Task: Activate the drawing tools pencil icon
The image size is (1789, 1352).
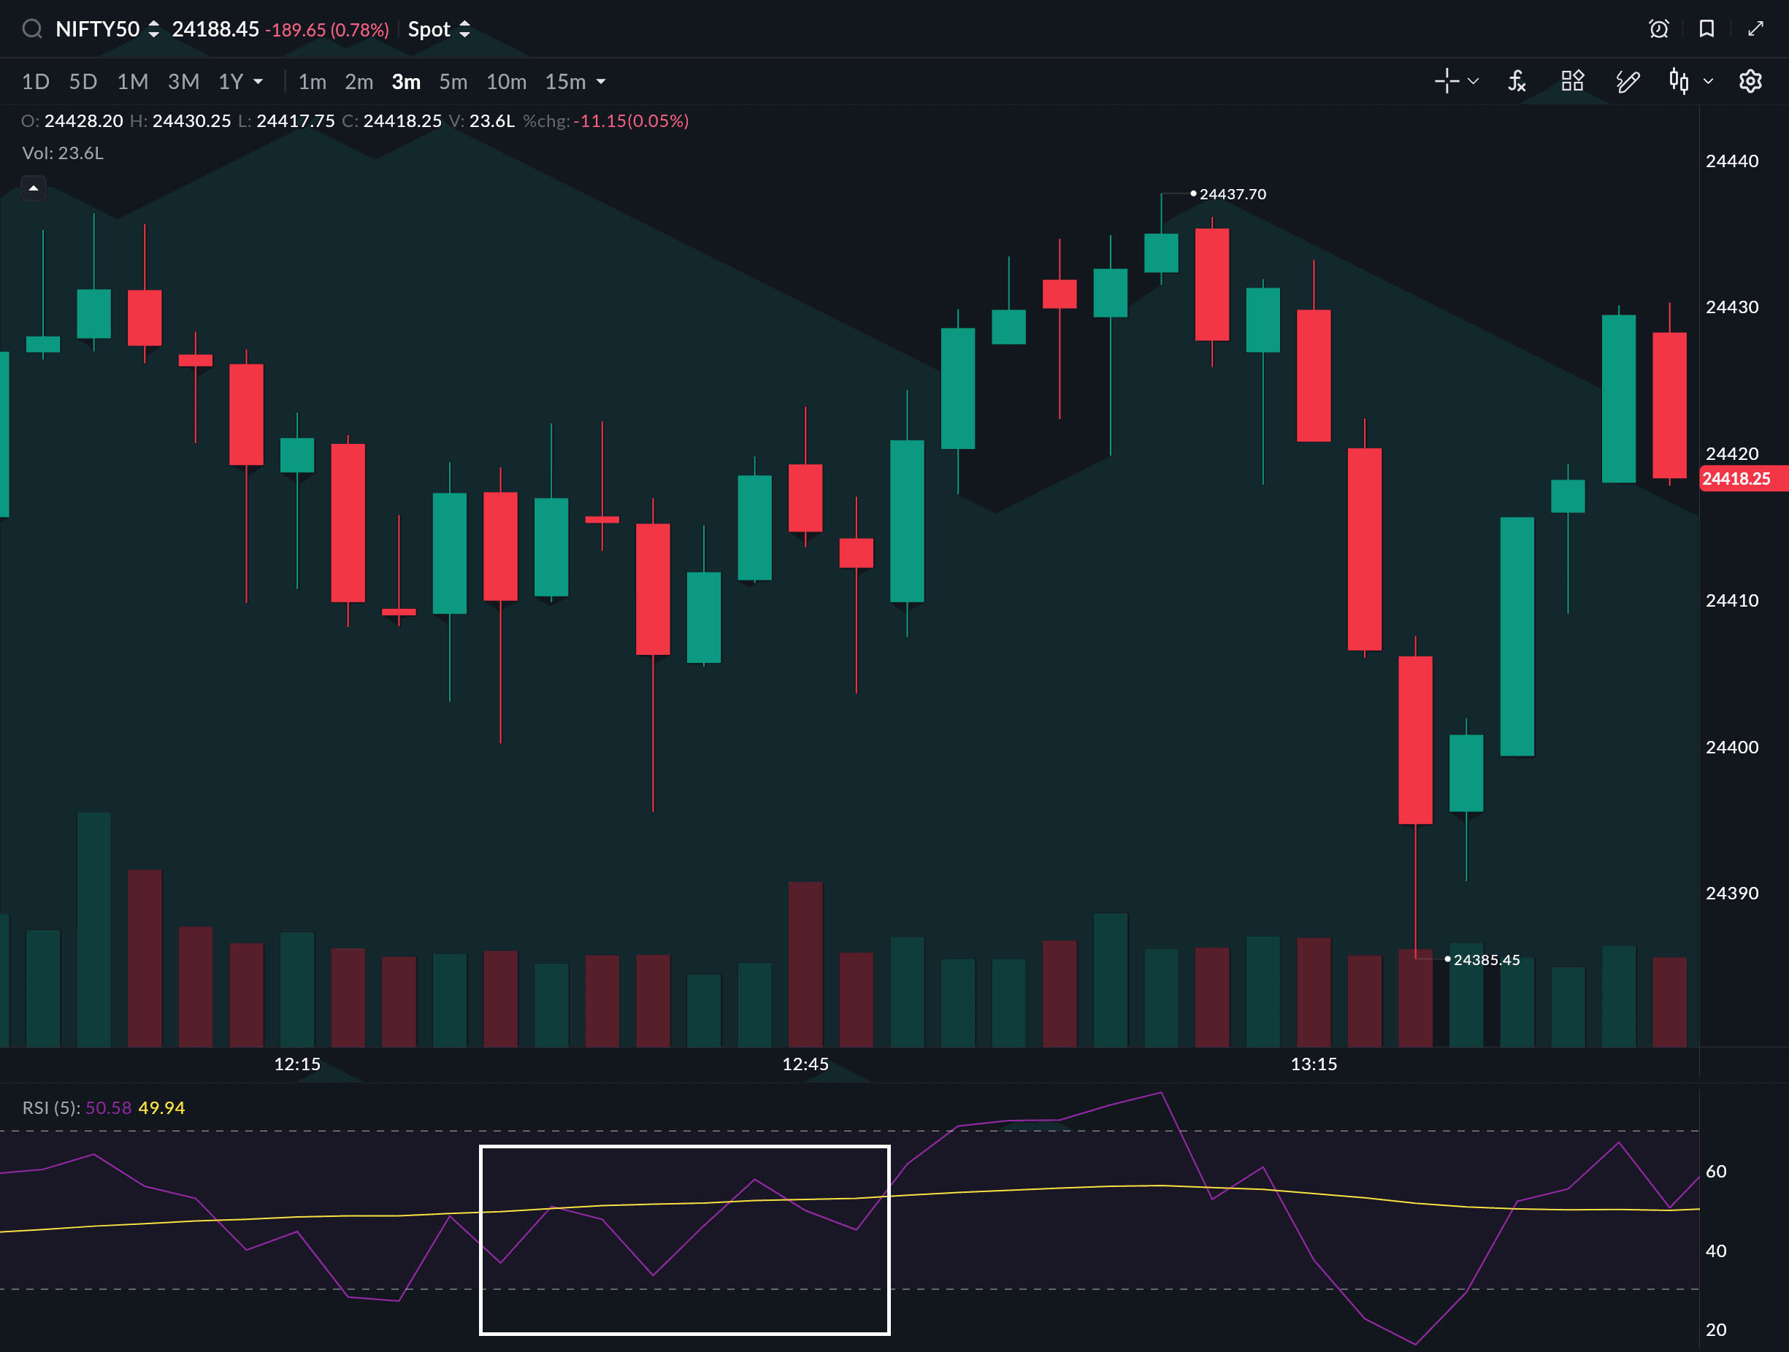Action: (1627, 81)
